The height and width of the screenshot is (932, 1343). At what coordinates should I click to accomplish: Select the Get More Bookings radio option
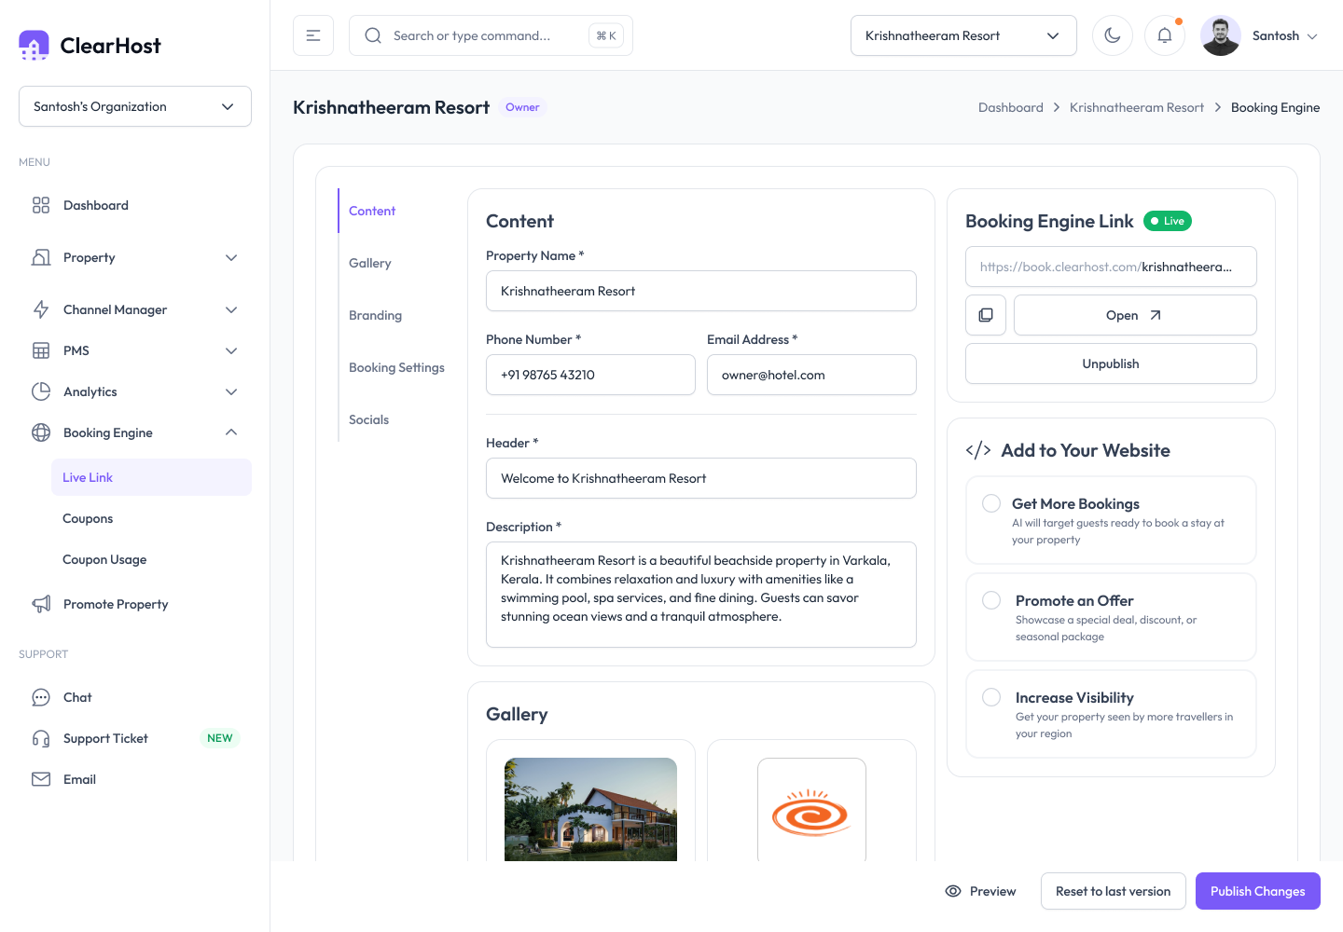point(991,503)
